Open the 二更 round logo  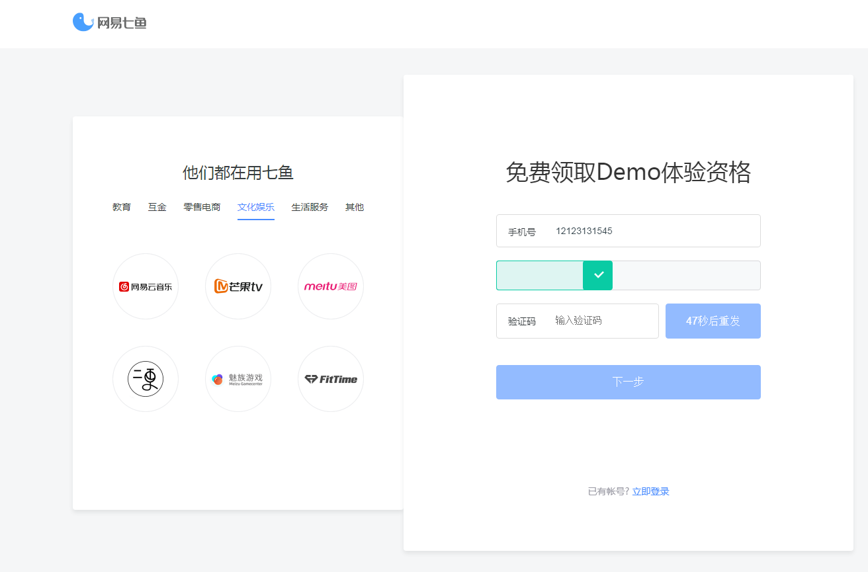146,379
